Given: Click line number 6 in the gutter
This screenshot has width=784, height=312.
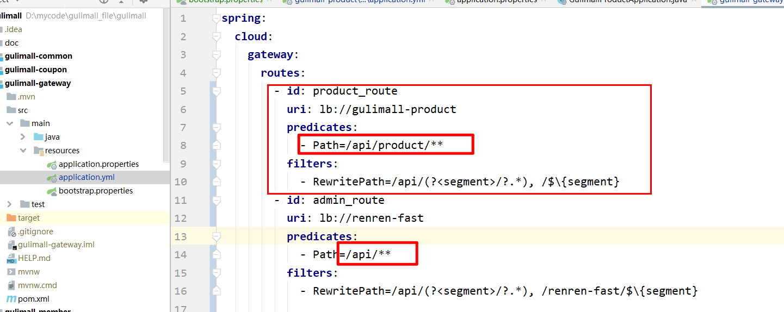Looking at the screenshot, I should [x=183, y=109].
